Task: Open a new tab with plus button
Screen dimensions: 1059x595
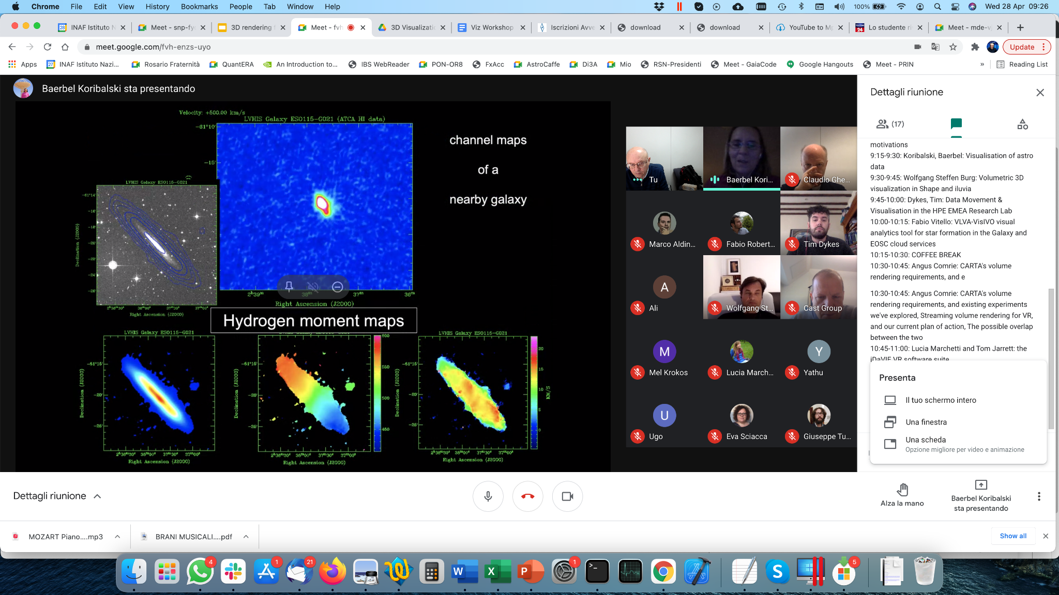Action: coord(1020,28)
